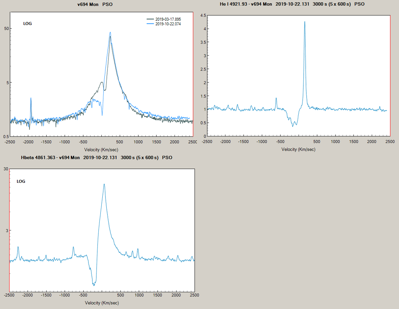Click the 4.5 tick label on He I y-axis
This screenshot has width=399, height=309.
click(x=203, y=15)
